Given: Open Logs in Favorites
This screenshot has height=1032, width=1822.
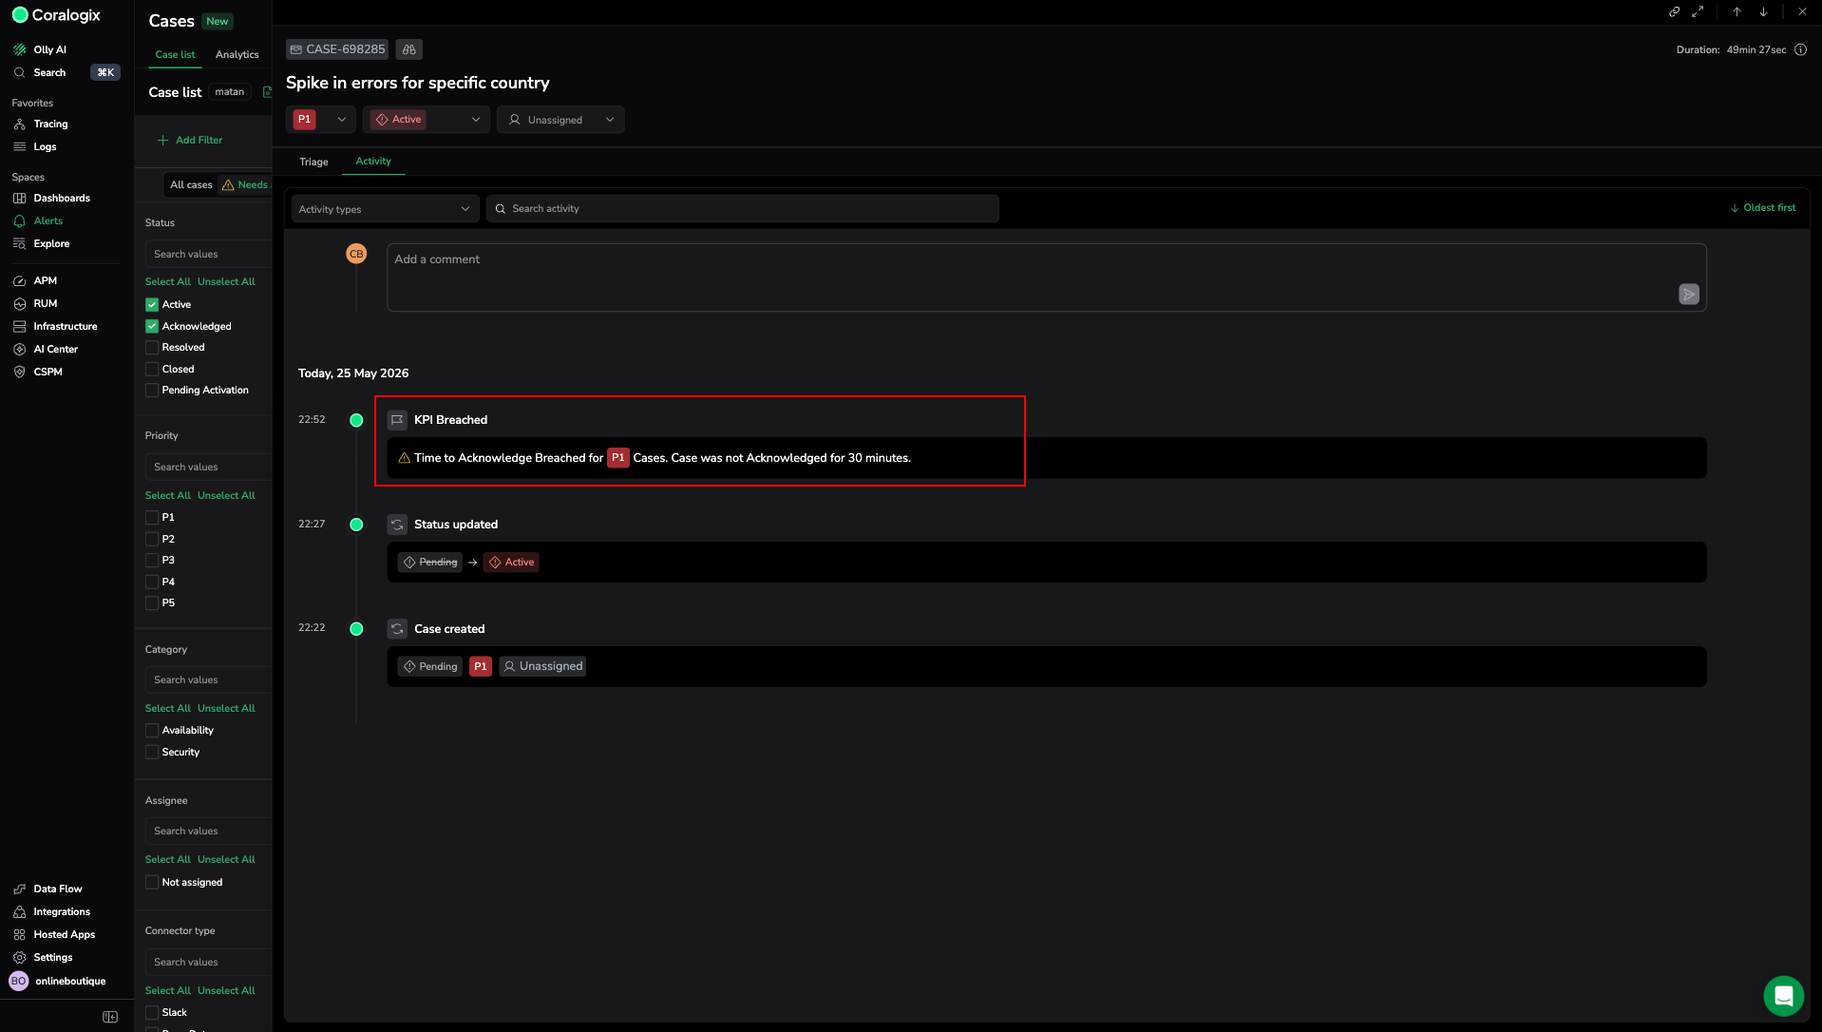Looking at the screenshot, I should (x=35, y=146).
